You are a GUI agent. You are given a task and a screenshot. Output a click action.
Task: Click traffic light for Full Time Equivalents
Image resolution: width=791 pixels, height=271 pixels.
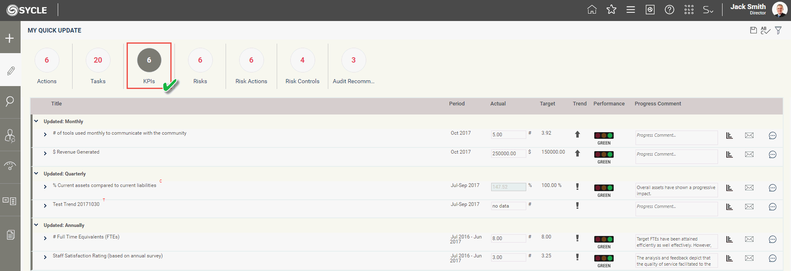point(604,239)
